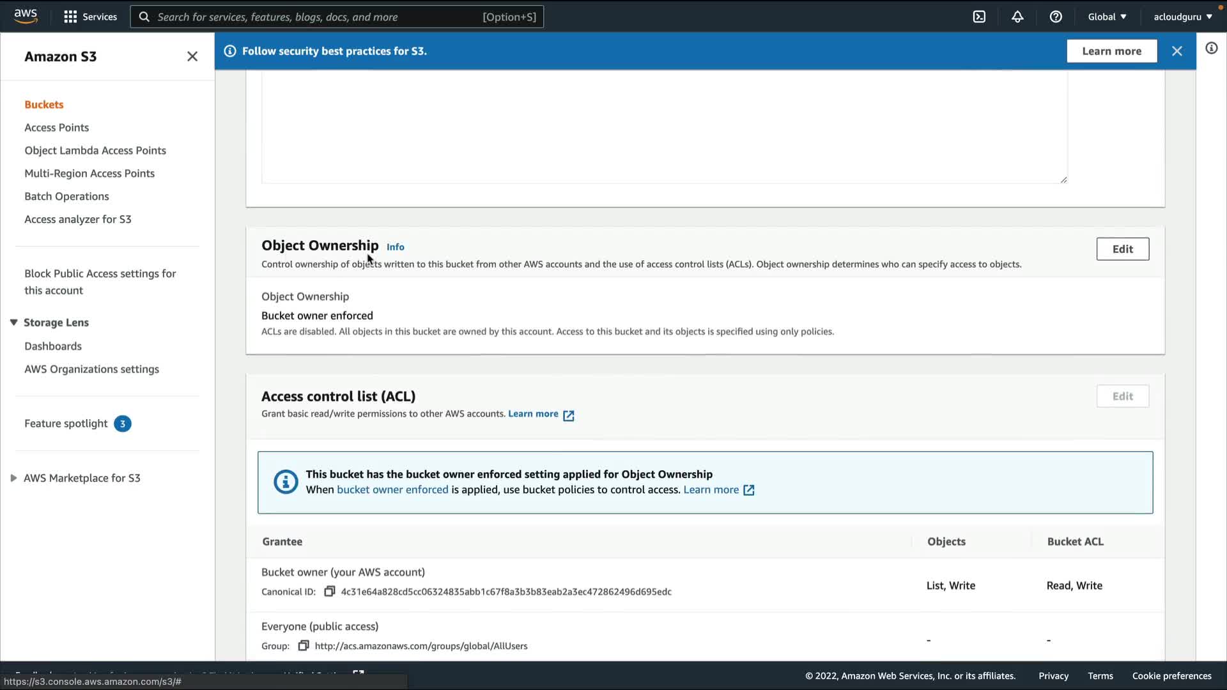This screenshot has height=690, width=1227.
Task: Click the AWS logo home icon
Action: click(26, 16)
